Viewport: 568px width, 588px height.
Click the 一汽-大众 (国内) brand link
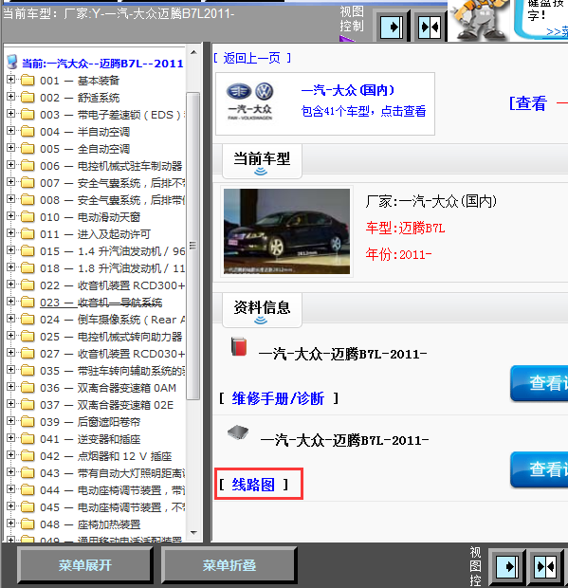pyautogui.click(x=348, y=90)
